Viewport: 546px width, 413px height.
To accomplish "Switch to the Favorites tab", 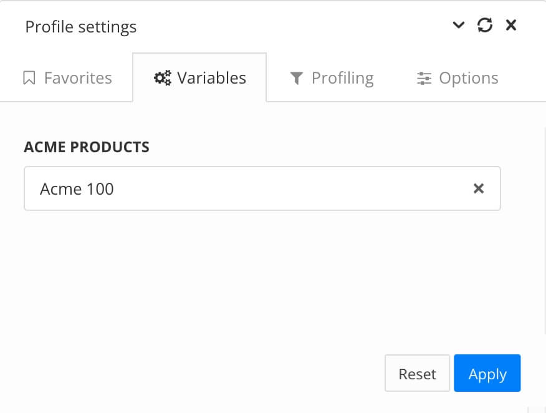I will pyautogui.click(x=66, y=77).
